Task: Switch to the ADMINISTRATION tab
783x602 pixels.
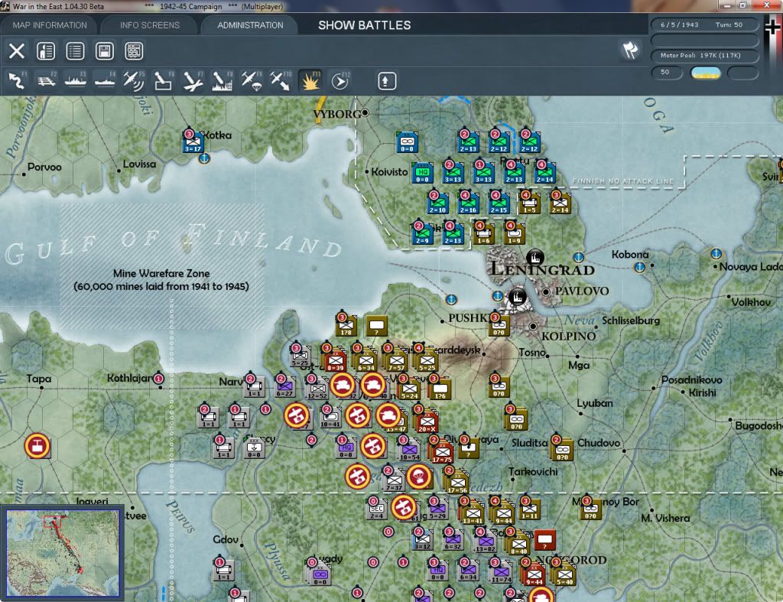Action: pyautogui.click(x=250, y=25)
